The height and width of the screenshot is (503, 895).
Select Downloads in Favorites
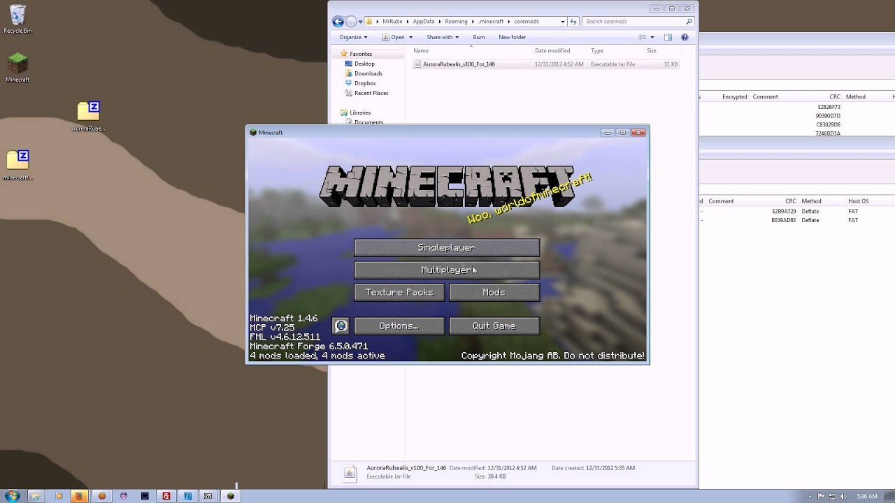pyautogui.click(x=368, y=73)
